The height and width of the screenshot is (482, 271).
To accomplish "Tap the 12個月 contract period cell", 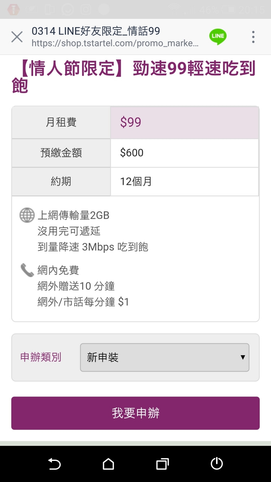I will (x=184, y=182).
